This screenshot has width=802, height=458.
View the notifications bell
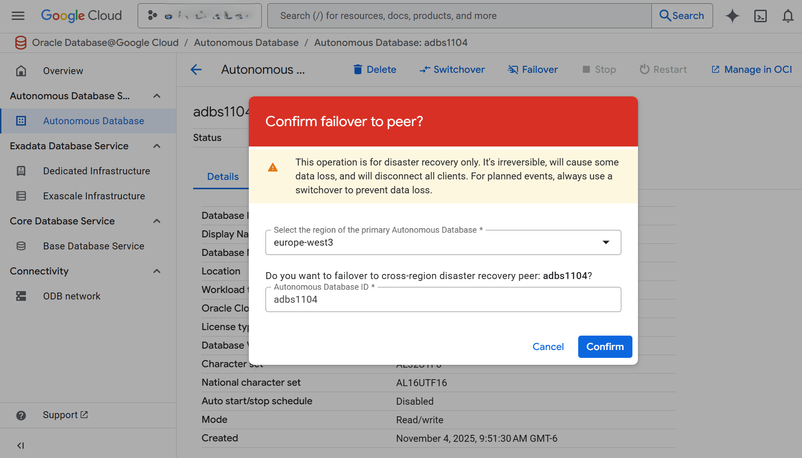788,15
